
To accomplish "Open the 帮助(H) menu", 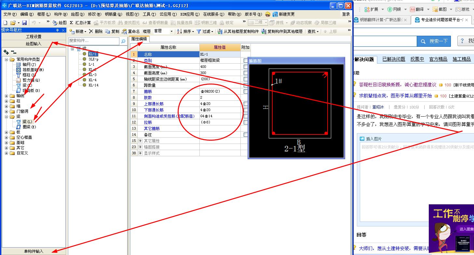I will pyautogui.click(x=234, y=14).
